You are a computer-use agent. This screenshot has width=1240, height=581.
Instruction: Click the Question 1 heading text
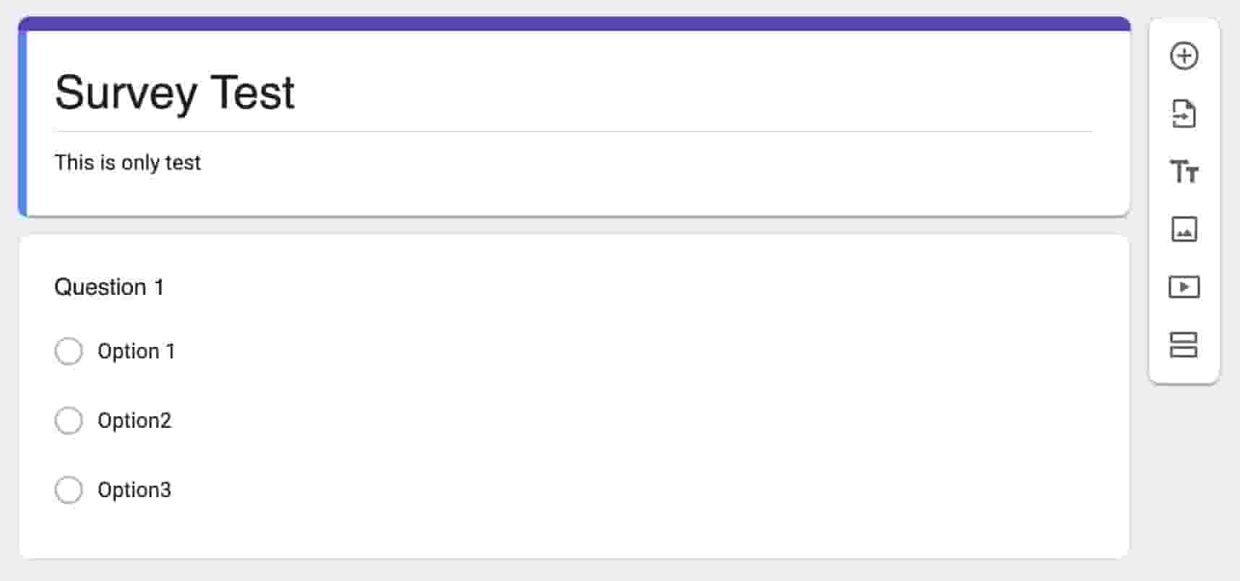(x=109, y=287)
